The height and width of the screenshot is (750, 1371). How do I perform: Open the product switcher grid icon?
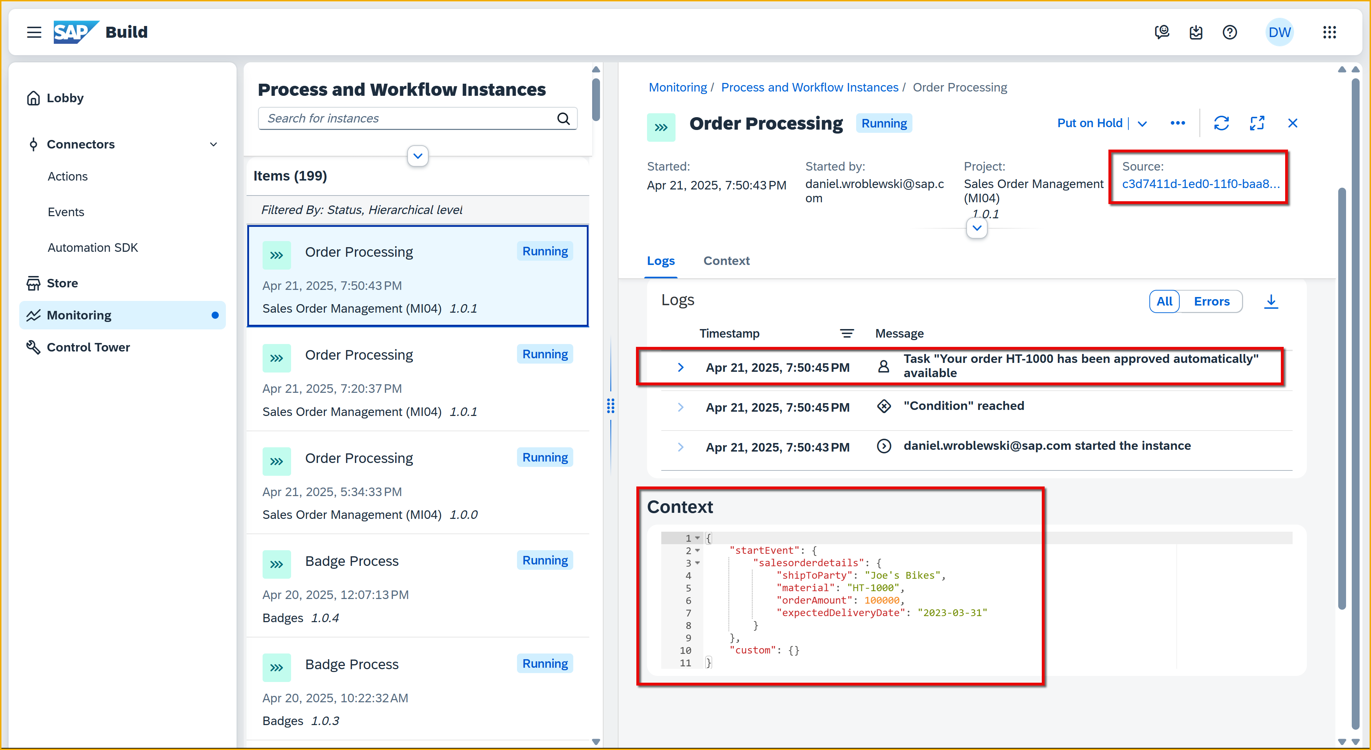click(x=1329, y=32)
